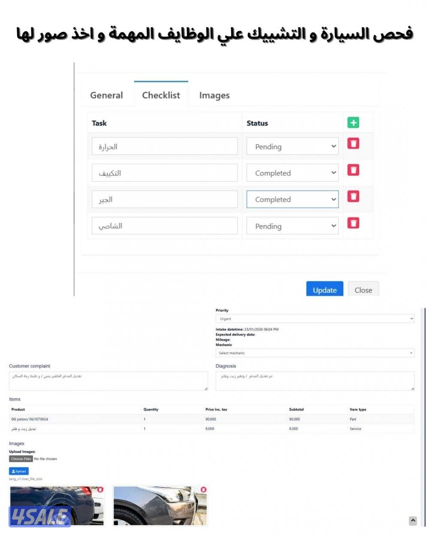Screen dimensions: 429x536
Task: Click the Choose Files button
Action: coord(21,459)
